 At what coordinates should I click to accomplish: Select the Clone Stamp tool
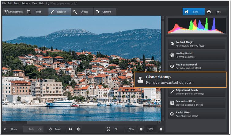(180, 80)
